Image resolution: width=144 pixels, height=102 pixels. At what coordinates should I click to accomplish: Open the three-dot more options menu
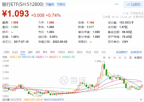pyautogui.click(x=117, y=4)
